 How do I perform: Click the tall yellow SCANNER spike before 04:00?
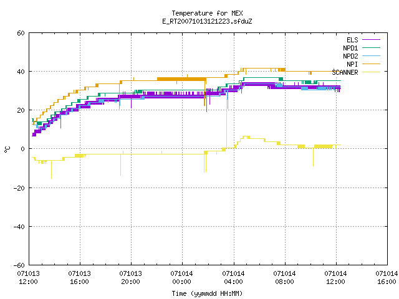226,122
